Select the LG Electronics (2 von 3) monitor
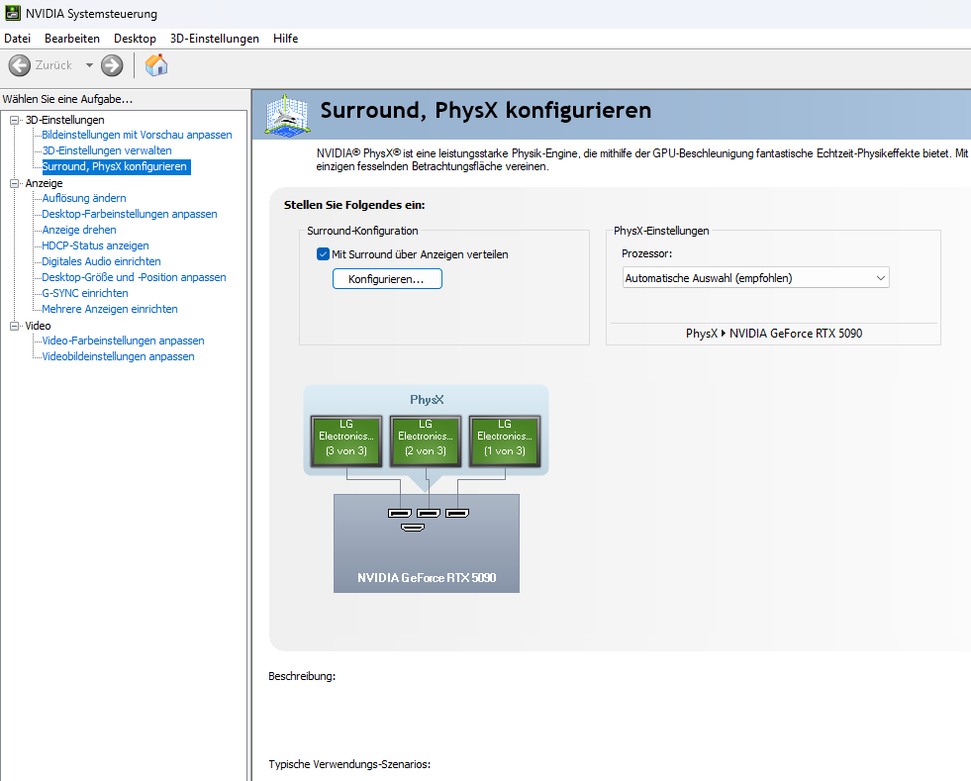This screenshot has height=781, width=971. point(426,440)
